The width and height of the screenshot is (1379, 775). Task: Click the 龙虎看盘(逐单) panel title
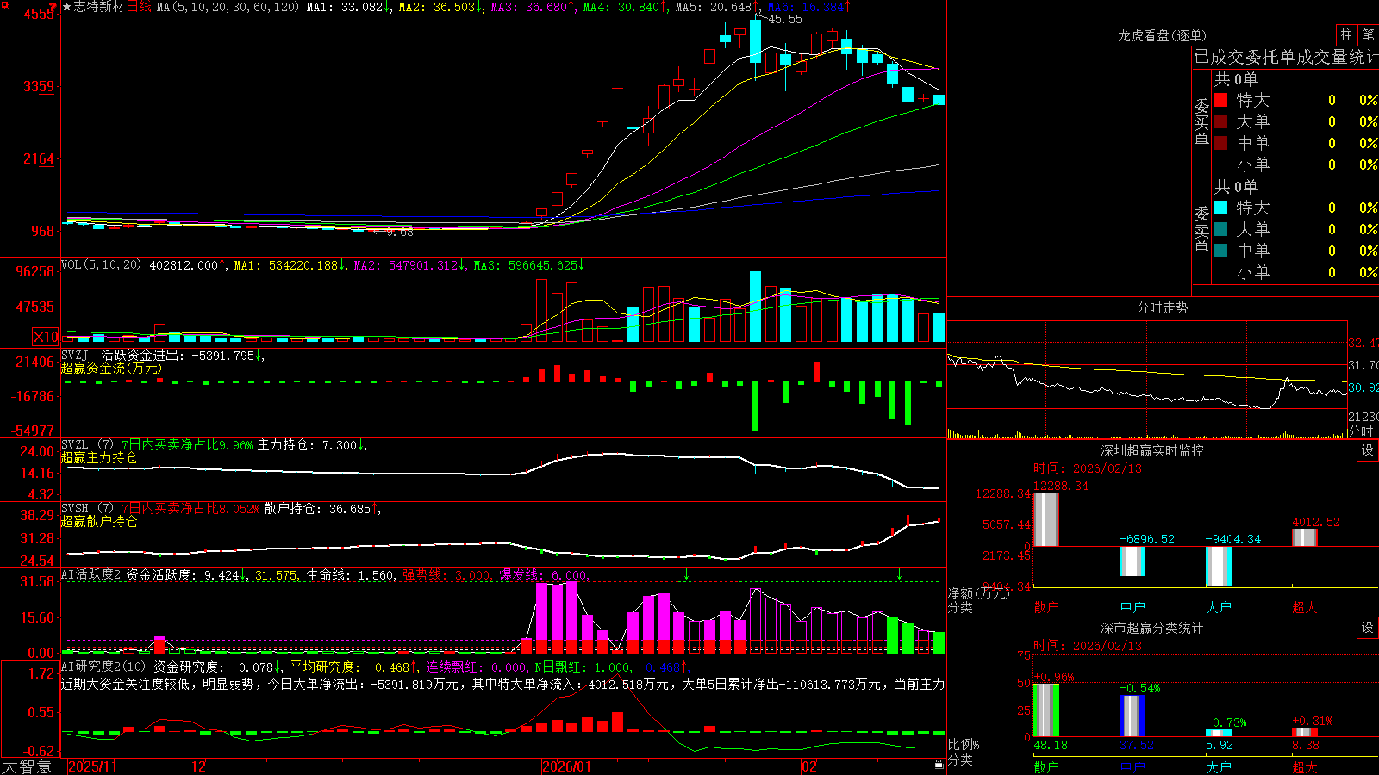(x=1162, y=35)
